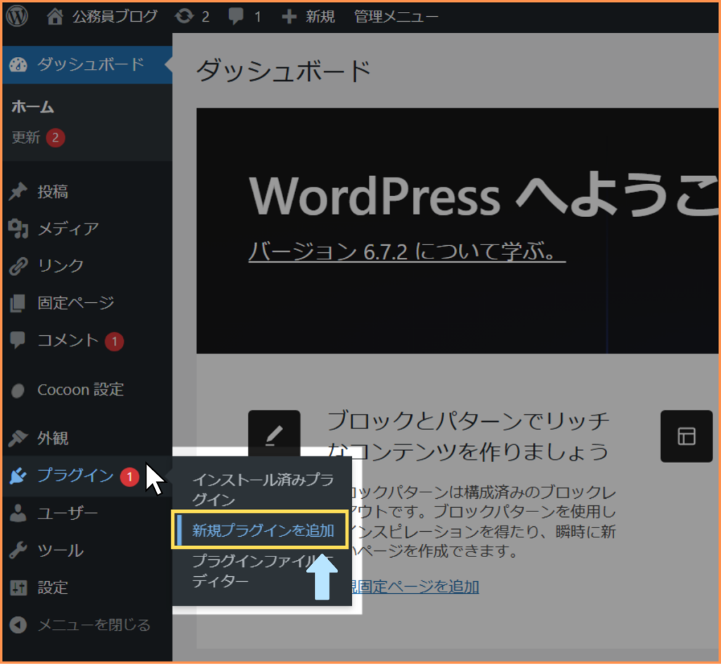Click the WordPress へようこそ banner heading
This screenshot has height=667, width=721.
pyautogui.click(x=484, y=195)
